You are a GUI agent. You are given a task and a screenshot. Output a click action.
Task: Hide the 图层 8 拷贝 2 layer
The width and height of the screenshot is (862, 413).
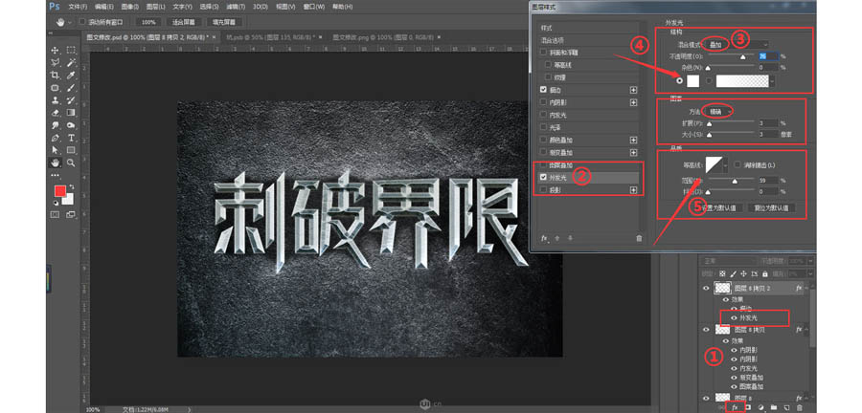tap(707, 288)
